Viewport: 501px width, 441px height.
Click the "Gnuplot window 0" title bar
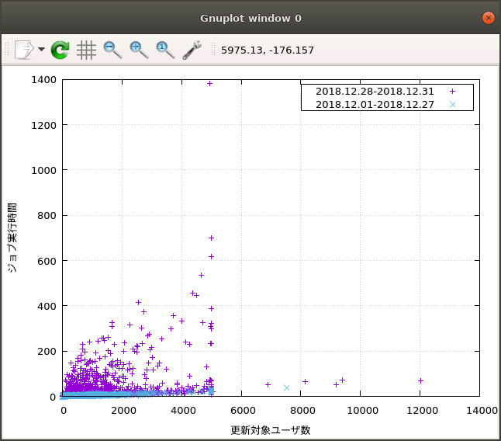pyautogui.click(x=250, y=18)
